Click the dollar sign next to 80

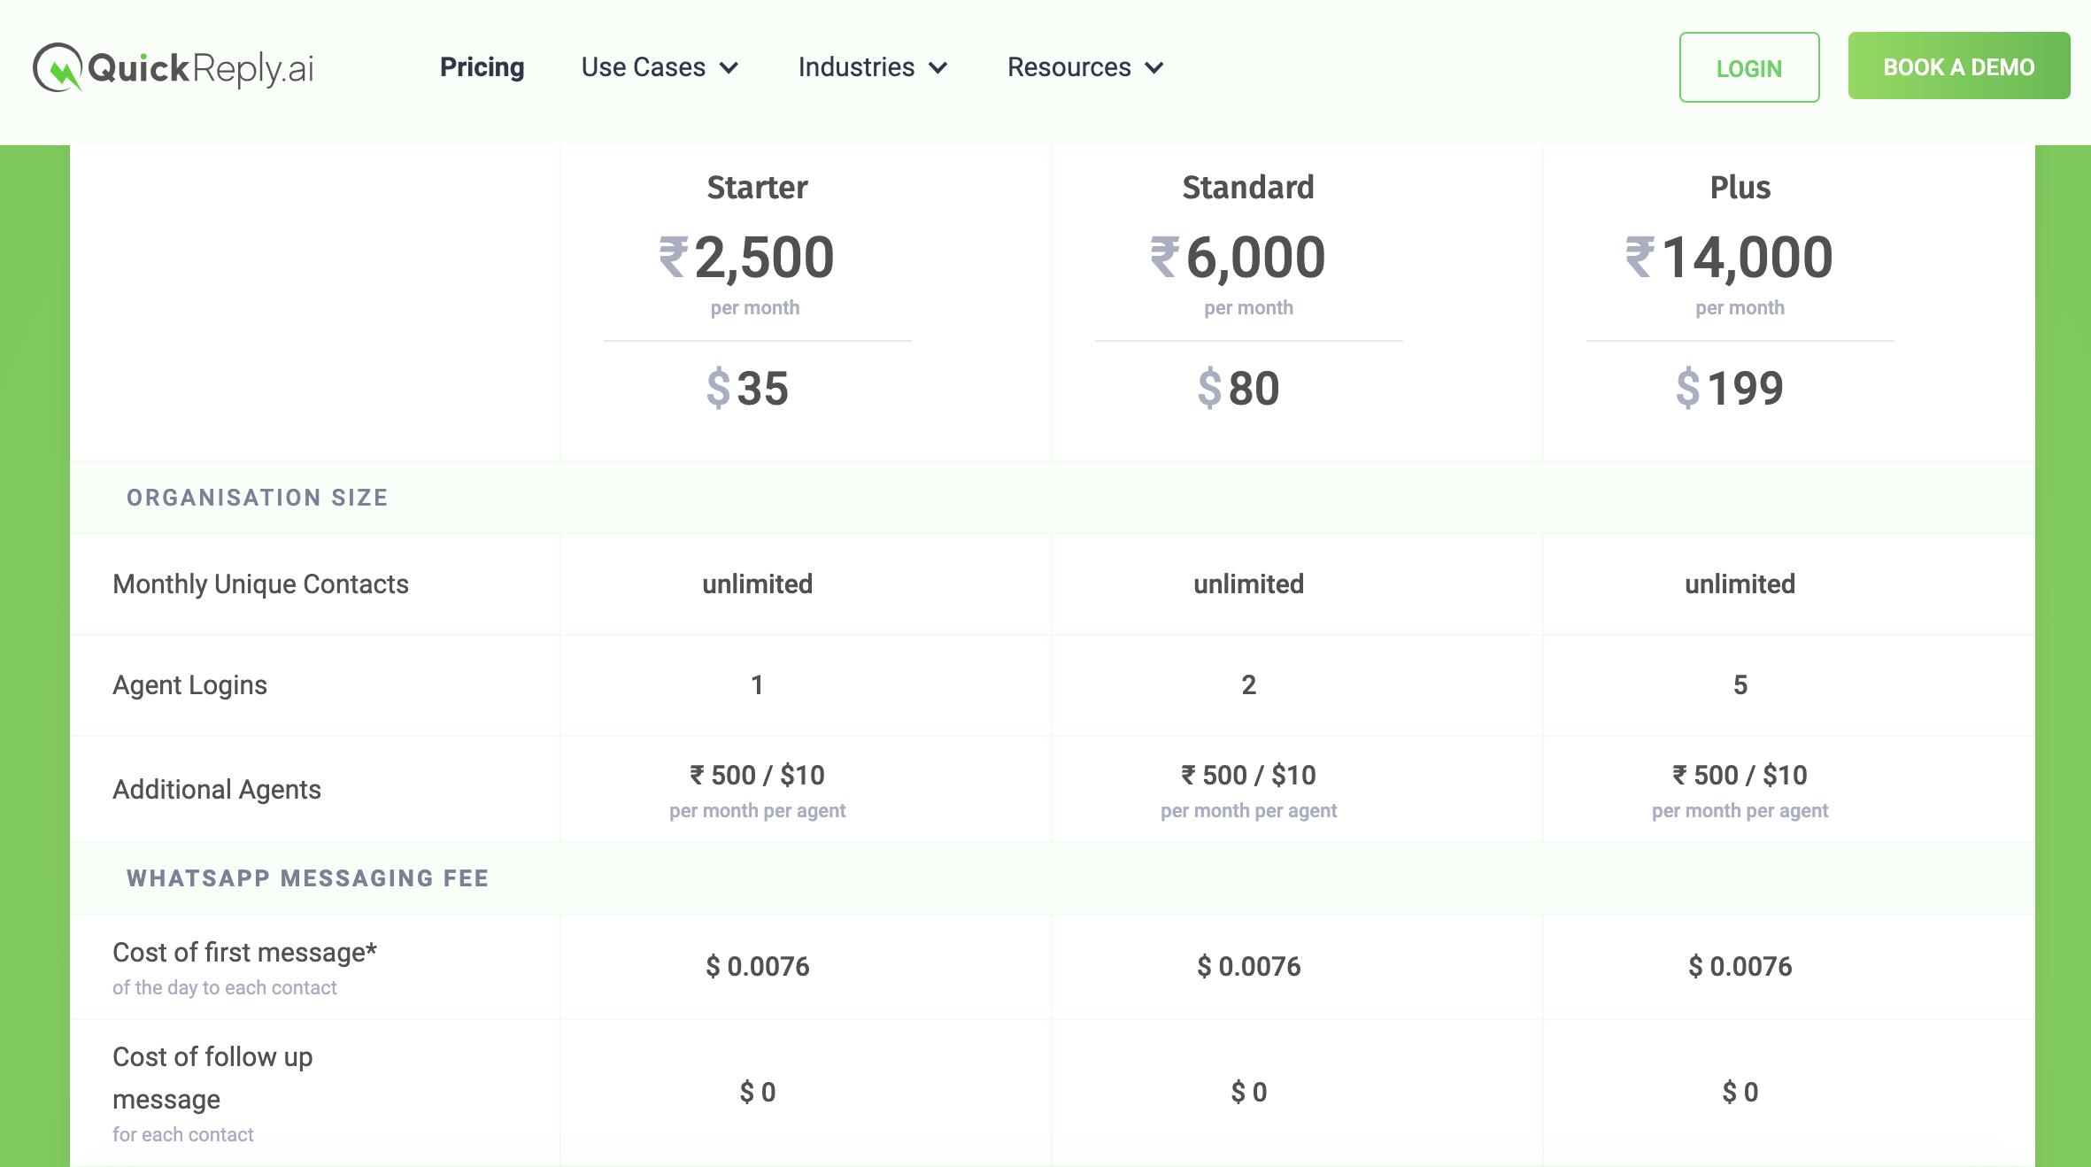click(1209, 389)
